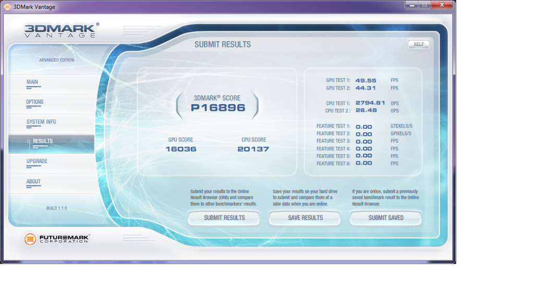Select CPU Test 2 value 26.48
This screenshot has height=300, width=534.
pyautogui.click(x=366, y=110)
